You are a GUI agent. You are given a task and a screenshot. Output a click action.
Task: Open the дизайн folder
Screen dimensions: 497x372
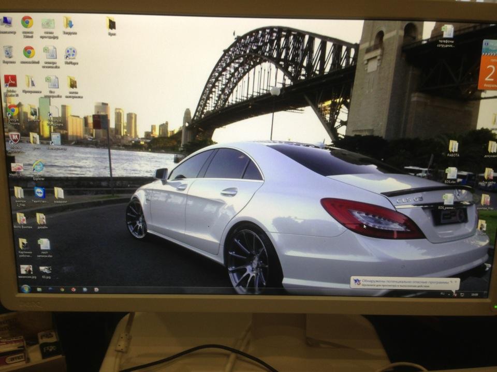[41, 219]
